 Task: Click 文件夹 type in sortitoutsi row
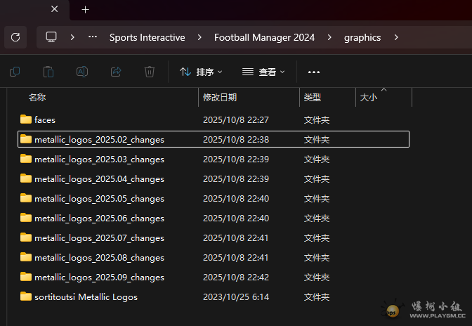coord(317,297)
